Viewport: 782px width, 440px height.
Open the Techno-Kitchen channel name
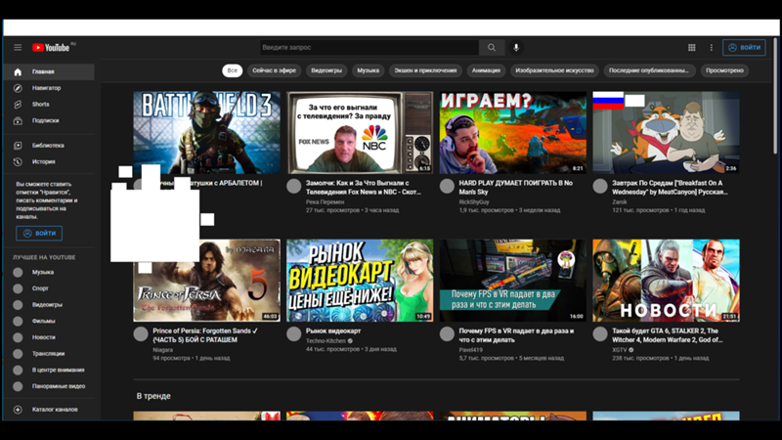coord(326,341)
